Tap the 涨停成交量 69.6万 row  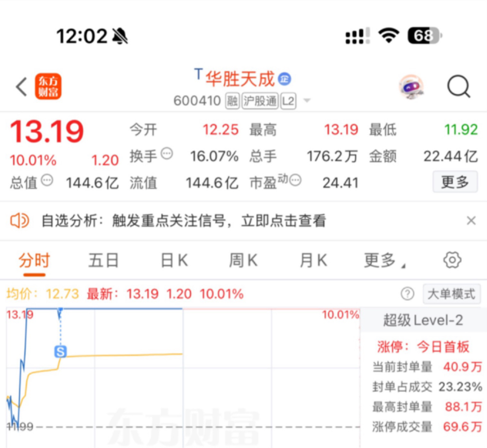click(x=427, y=427)
